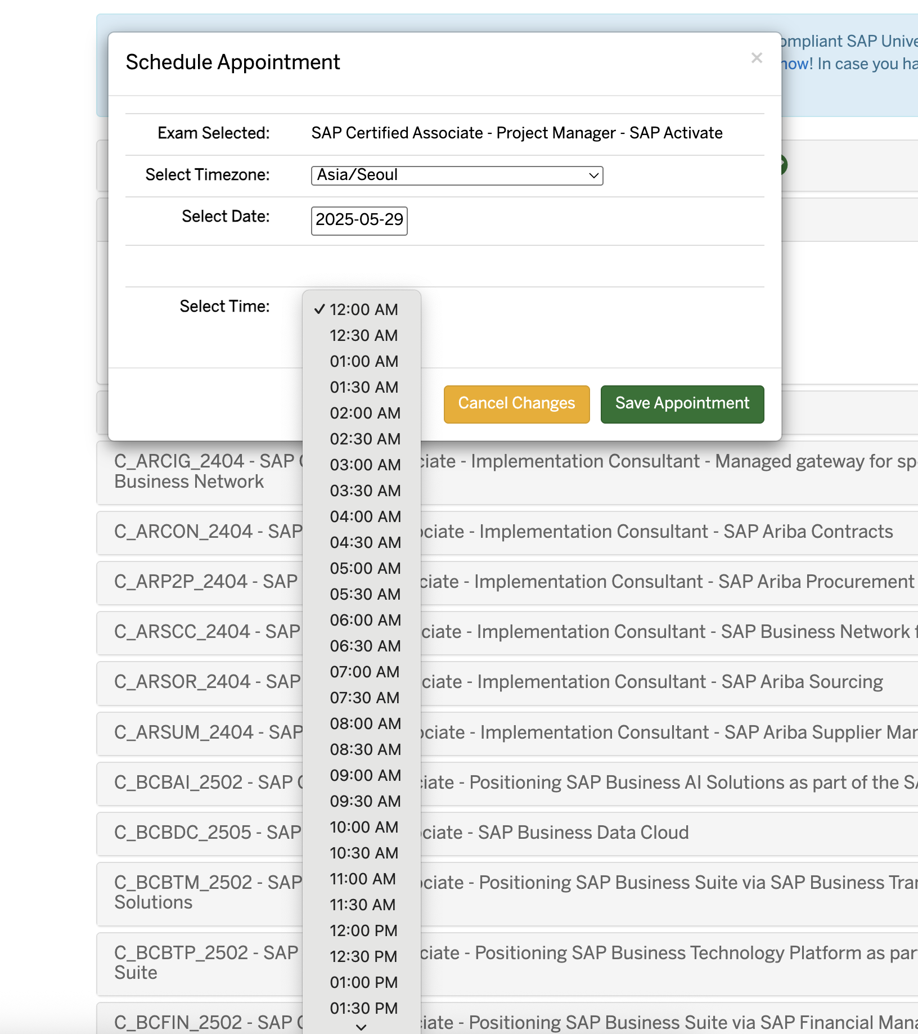This screenshot has width=918, height=1034.
Task: Open C_ARP2P_2404 SAP Ariba Procurement row
Action: (x=507, y=582)
